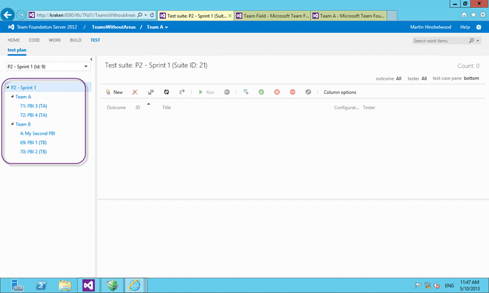489x293 pixels.
Task: Open PowerShell from the taskbar
Action: (x=41, y=285)
